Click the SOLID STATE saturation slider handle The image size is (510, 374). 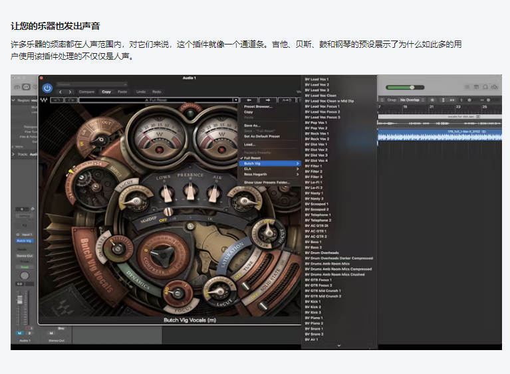263,306
